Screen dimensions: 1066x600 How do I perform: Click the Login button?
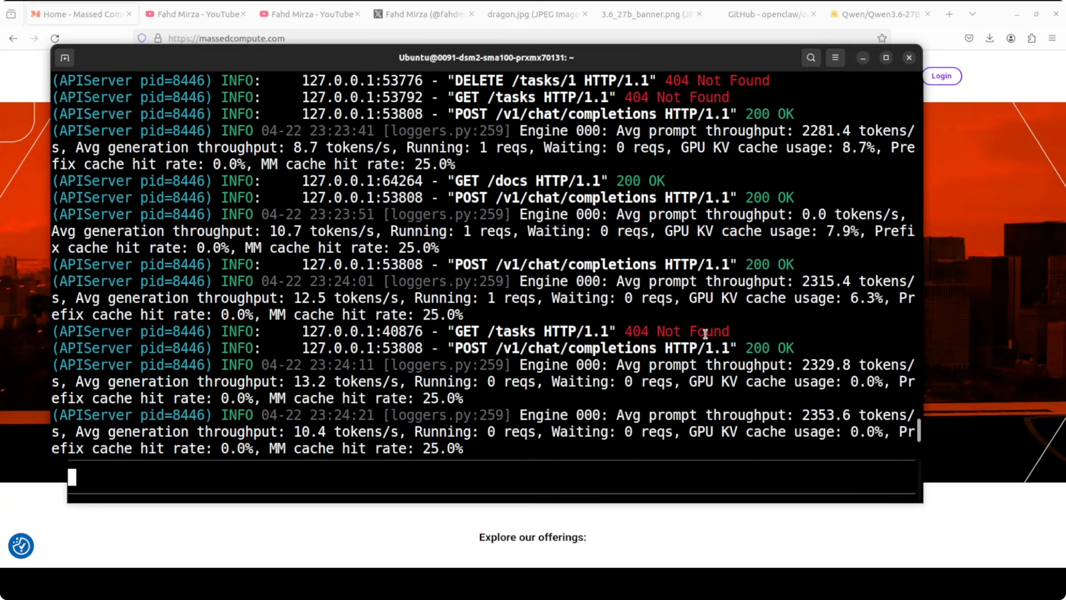[x=941, y=76]
